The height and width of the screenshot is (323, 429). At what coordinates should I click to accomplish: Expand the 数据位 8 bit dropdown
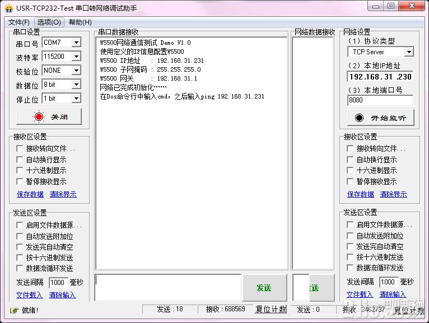tap(76, 84)
